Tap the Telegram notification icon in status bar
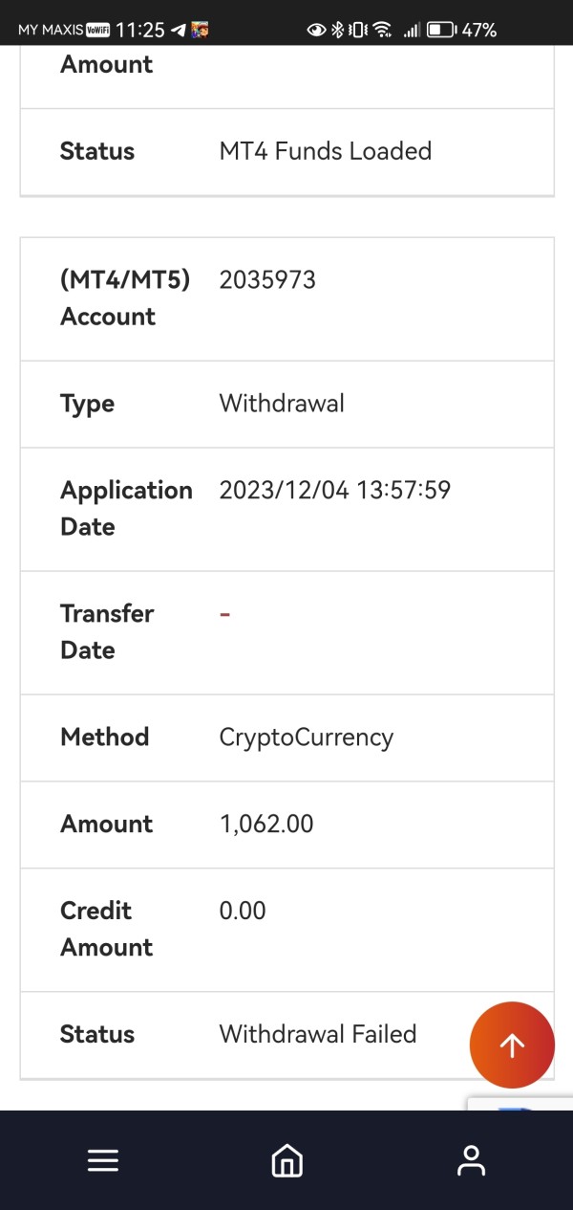This screenshot has height=1210, width=573. (178, 31)
